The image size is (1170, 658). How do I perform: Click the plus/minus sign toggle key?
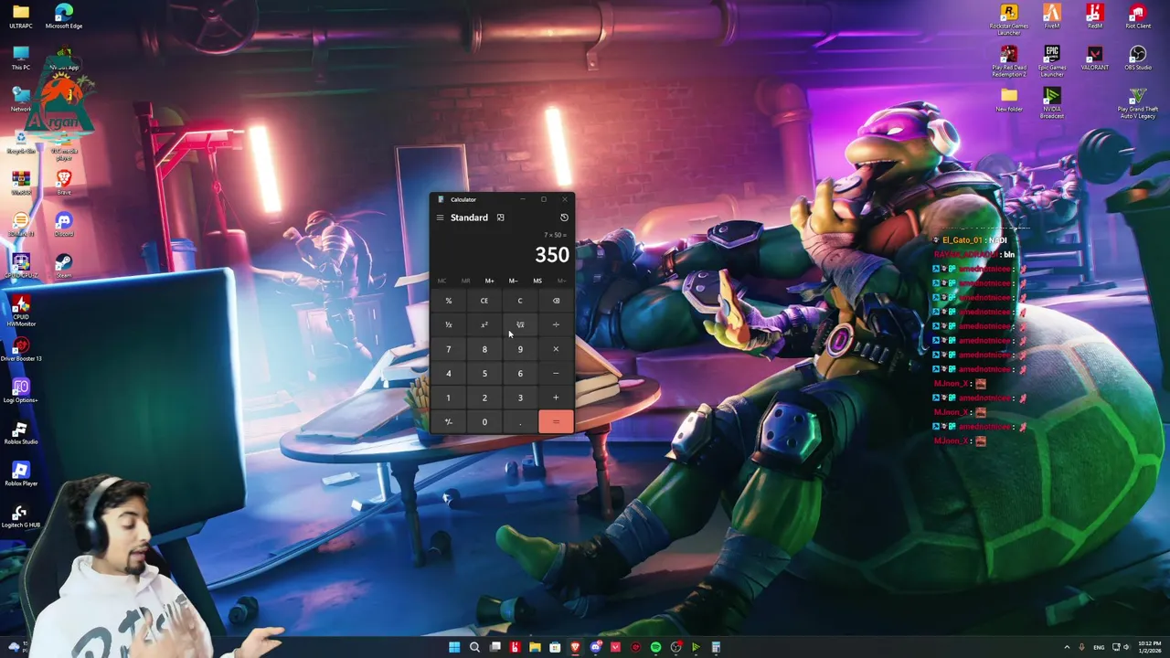pos(448,421)
